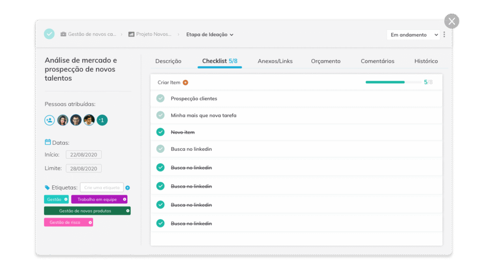
Task: Open the three-dot more options menu
Action: (x=444, y=34)
